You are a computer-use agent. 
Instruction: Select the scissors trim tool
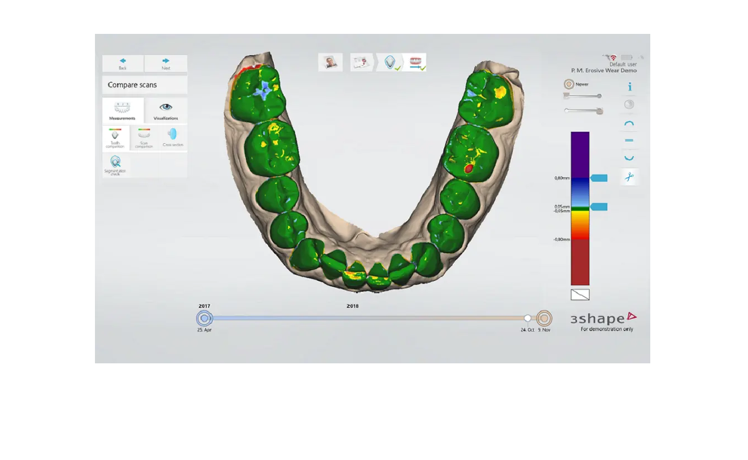point(629,177)
